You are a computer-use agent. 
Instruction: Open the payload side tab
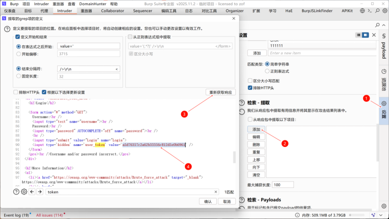click(384, 47)
